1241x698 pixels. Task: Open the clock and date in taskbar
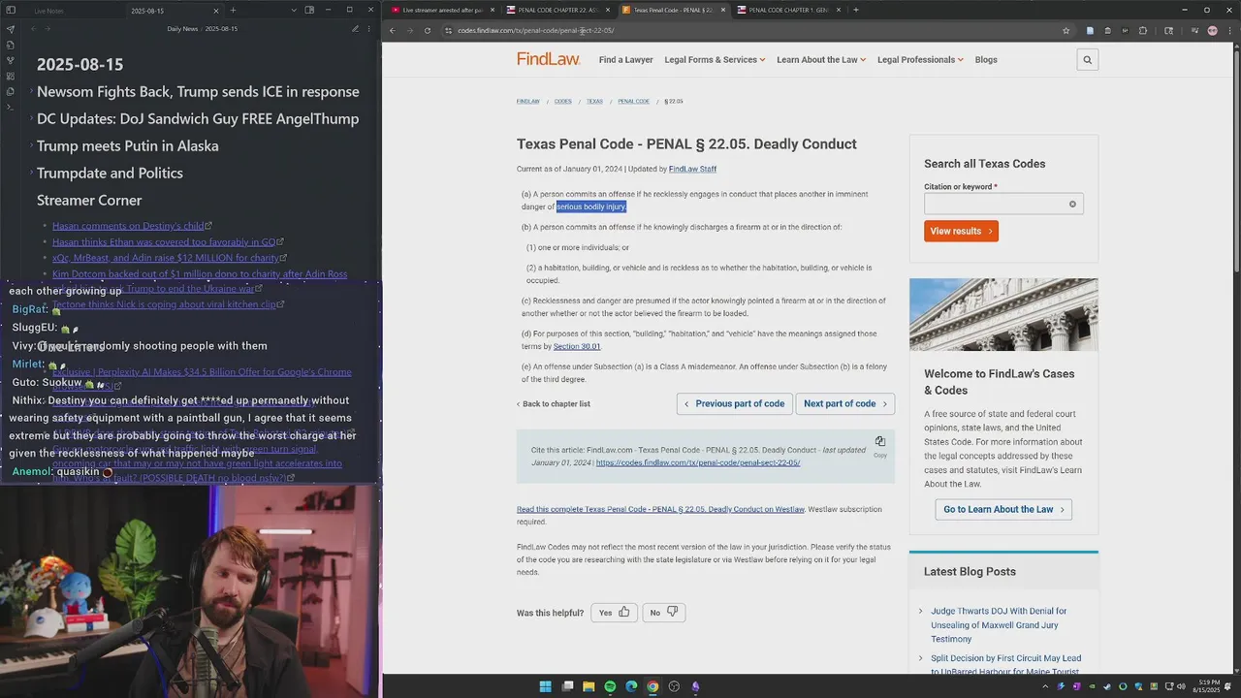1209,686
